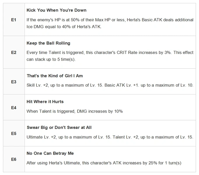Click the E1 description about Ice DMG
199x175 pixels.
tap(110, 23)
